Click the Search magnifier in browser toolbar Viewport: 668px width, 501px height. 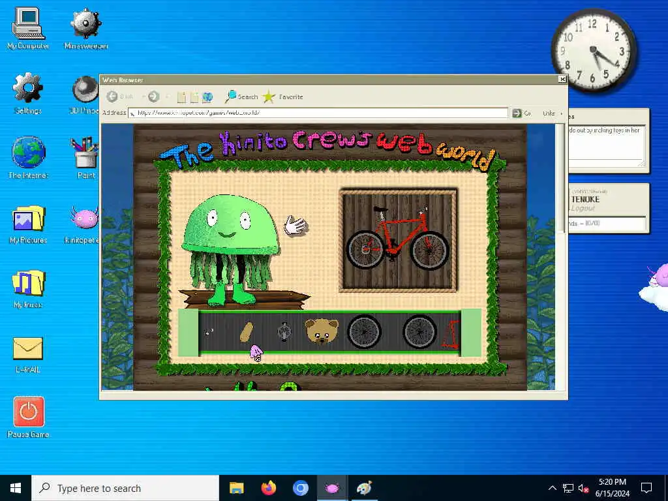230,97
